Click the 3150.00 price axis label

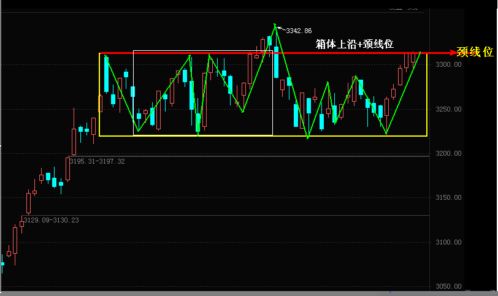pyautogui.click(x=448, y=198)
